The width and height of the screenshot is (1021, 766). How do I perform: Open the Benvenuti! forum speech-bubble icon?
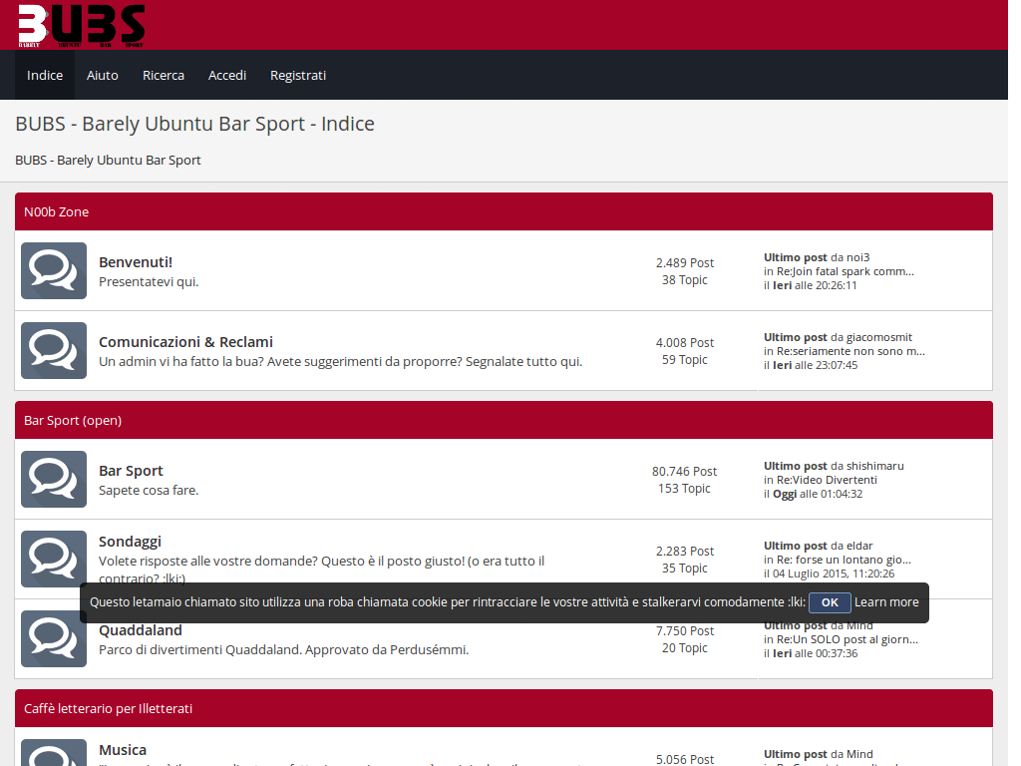54,271
